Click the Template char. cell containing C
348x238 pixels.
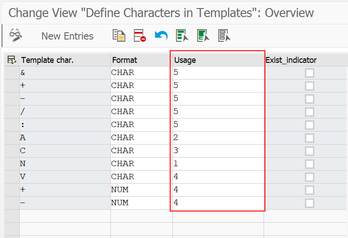(x=65, y=150)
